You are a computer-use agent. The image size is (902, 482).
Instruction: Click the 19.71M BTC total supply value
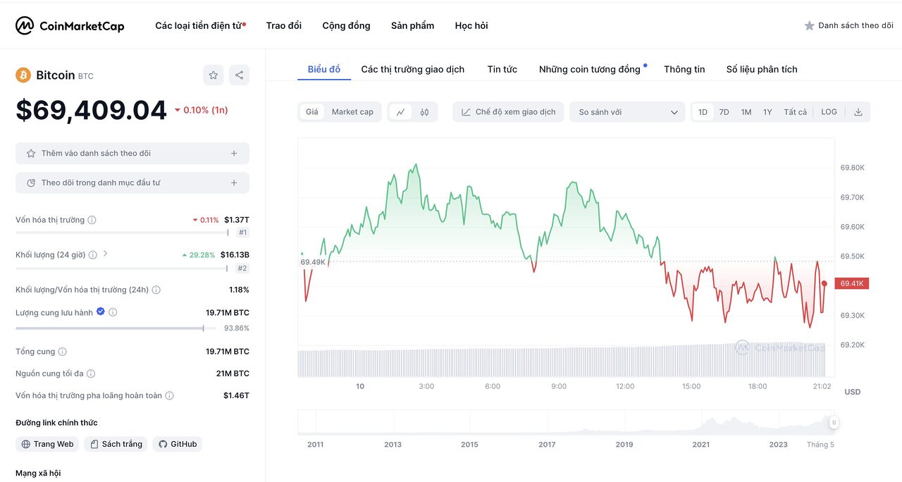click(x=227, y=352)
